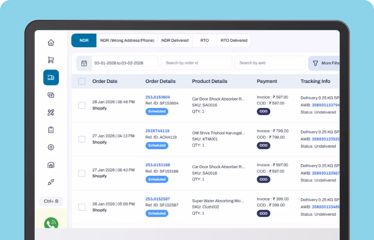Viewport: 374px width, 240px height.
Task: Click SKU: KTM001 text
Action: pos(205,139)
